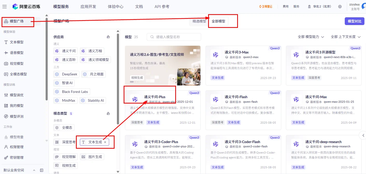Switch to the 精选模型 tab

[x=199, y=21]
